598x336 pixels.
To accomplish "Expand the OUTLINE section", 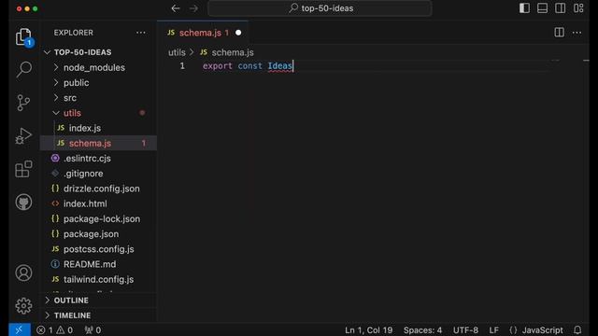I will tap(48, 301).
